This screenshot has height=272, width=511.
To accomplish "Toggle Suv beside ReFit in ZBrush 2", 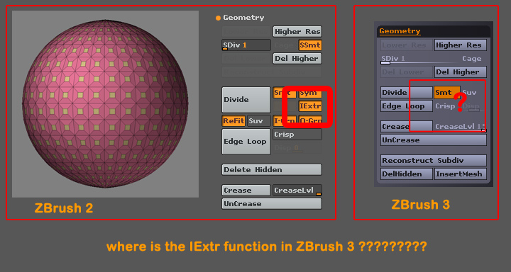I will (x=259, y=121).
